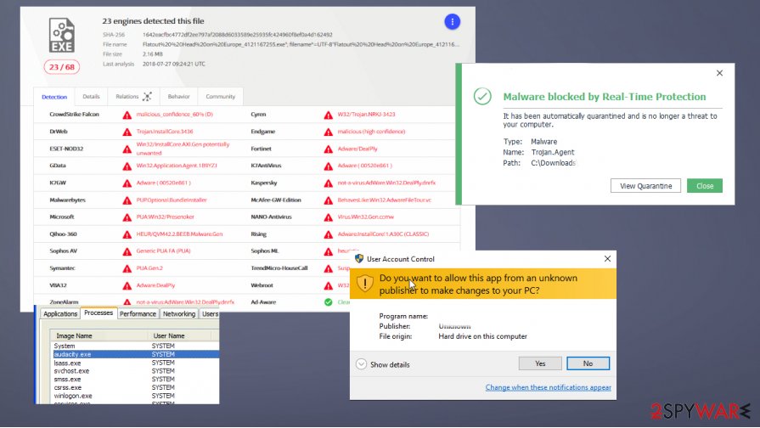Click the Flatout file name value
The width and height of the screenshot is (760, 428).
[301, 45]
